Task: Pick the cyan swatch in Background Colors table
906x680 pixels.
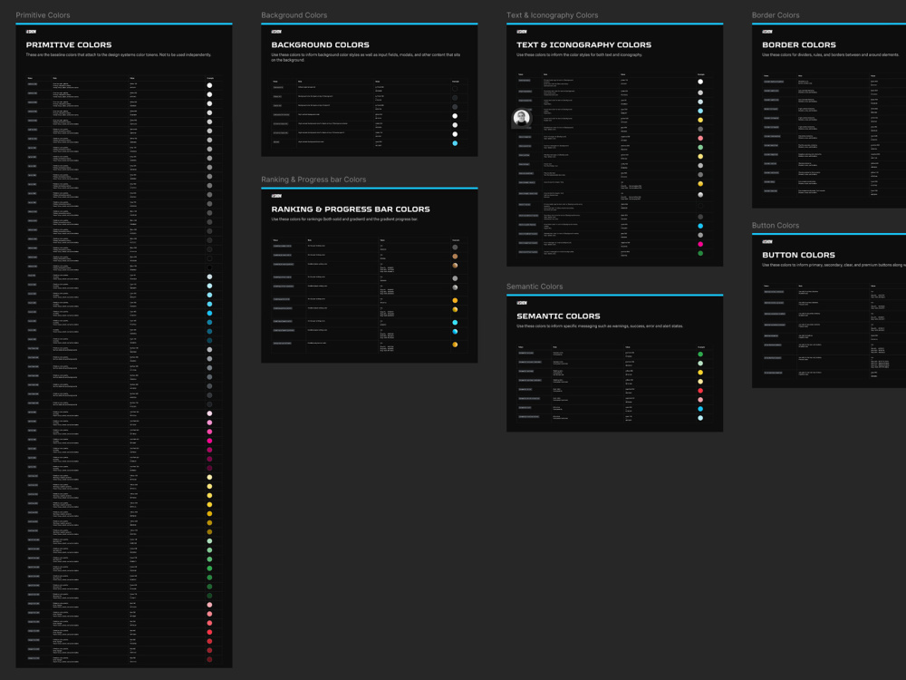Action: 455,143
